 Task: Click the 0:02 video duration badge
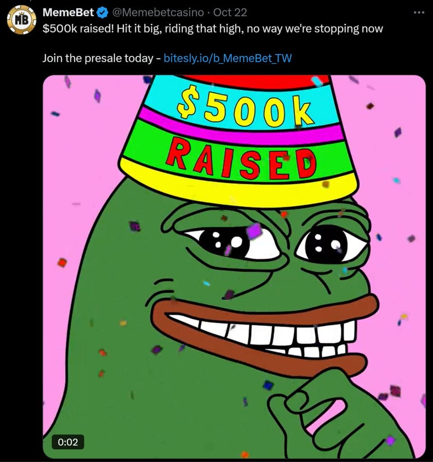68,442
